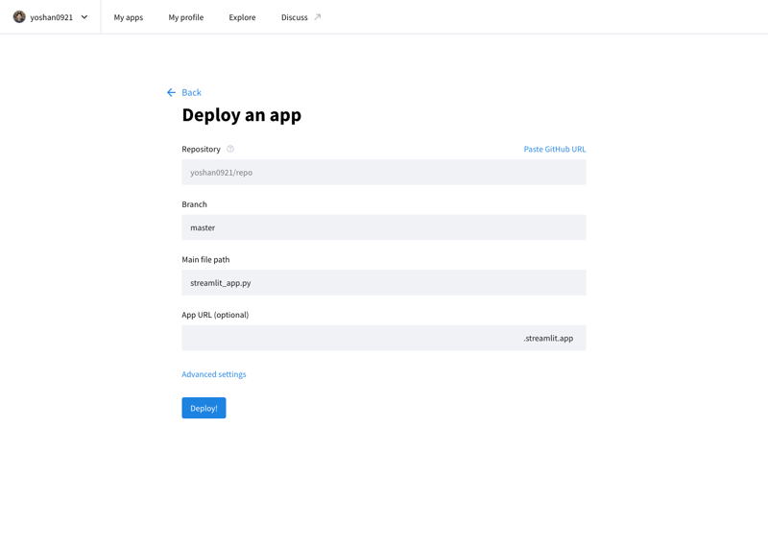Click the .streamlit.app suffix text
The width and height of the screenshot is (768, 546).
click(x=548, y=338)
